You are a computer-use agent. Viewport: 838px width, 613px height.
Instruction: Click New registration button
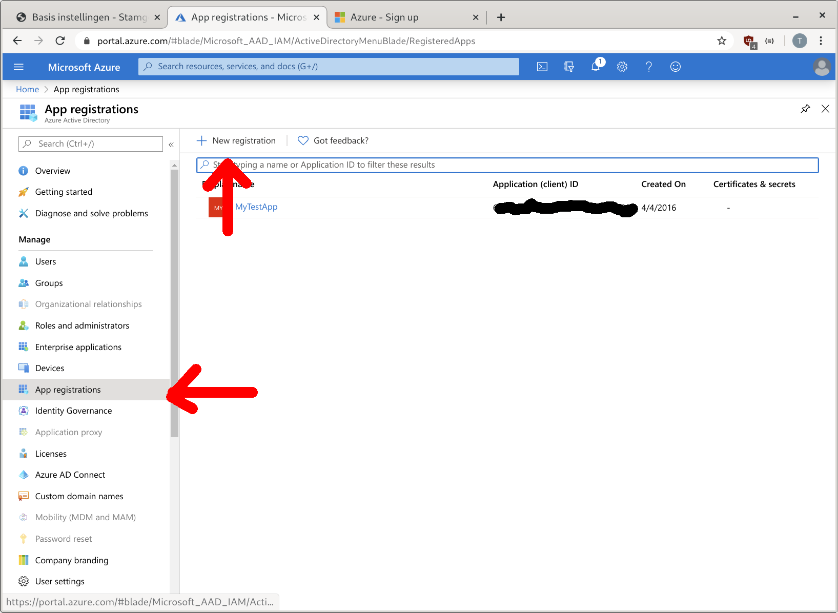click(236, 140)
